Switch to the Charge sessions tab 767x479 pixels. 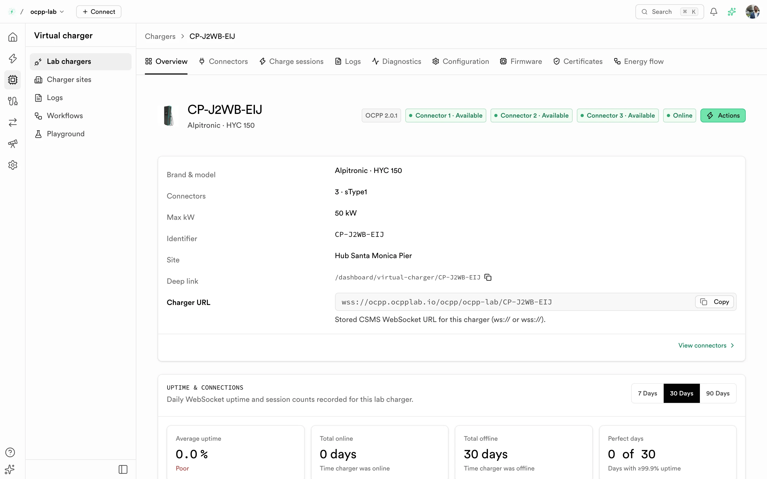[291, 61]
